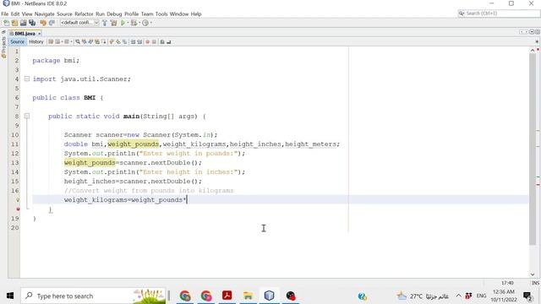Open the Navigate menu

coord(45,14)
